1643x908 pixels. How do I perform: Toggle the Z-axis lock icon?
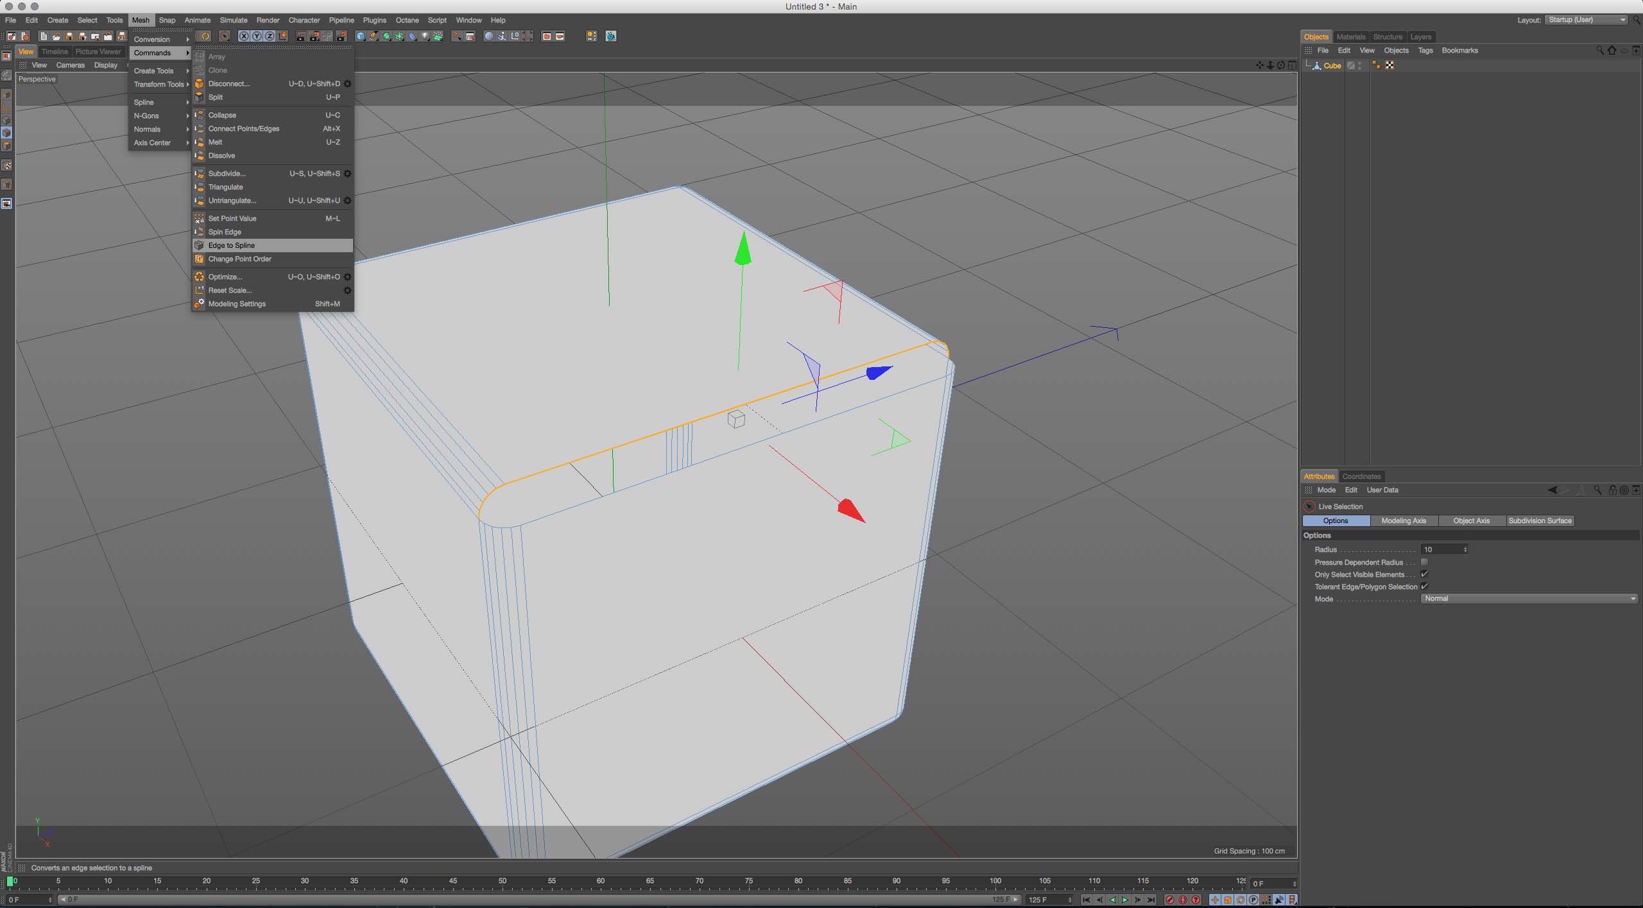pos(270,37)
